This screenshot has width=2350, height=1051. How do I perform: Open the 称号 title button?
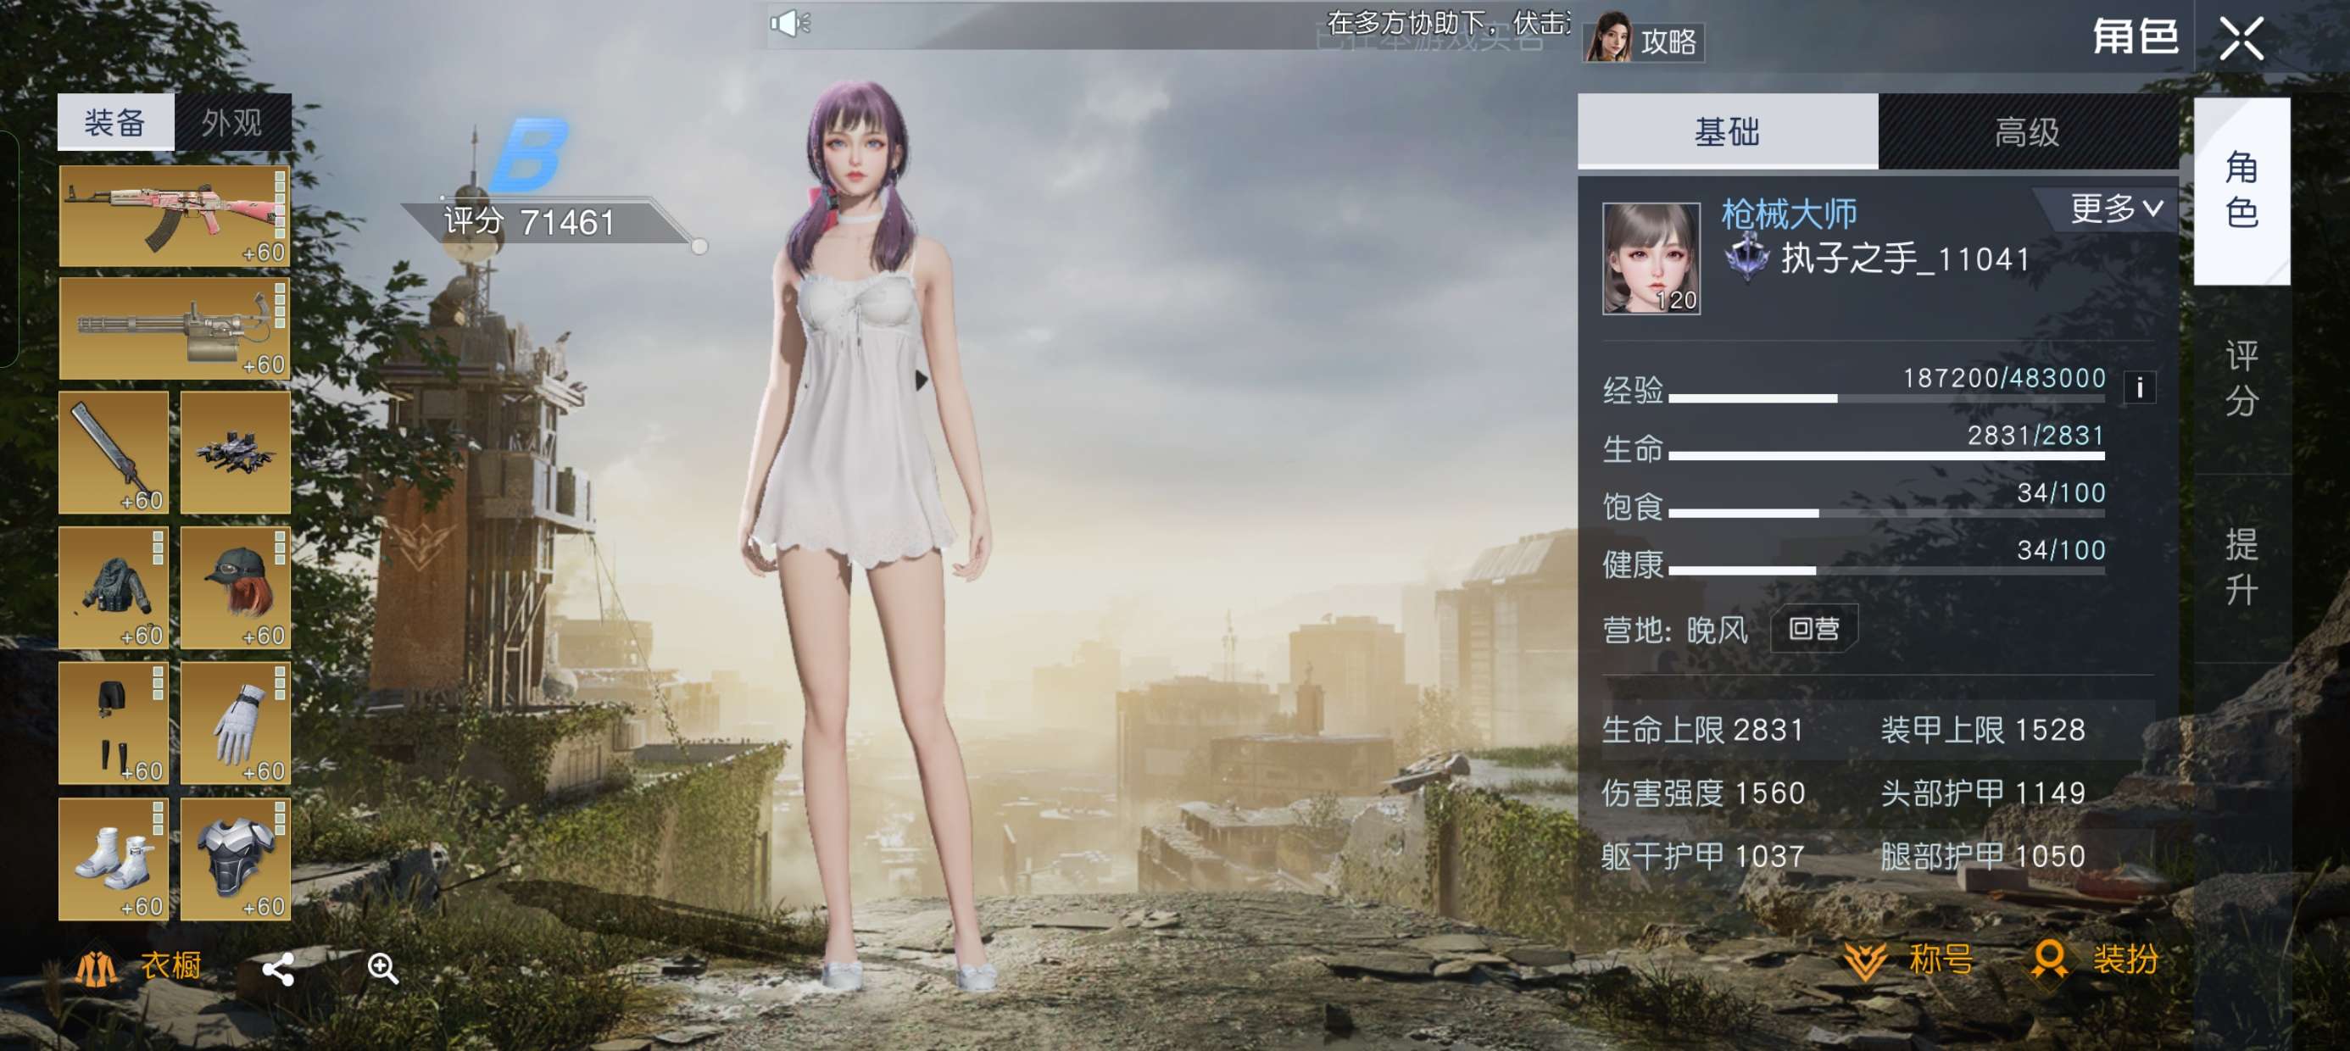point(1909,960)
